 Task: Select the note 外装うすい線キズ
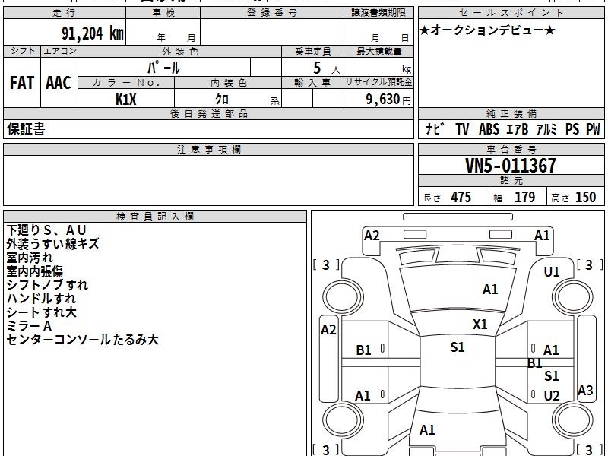point(52,243)
